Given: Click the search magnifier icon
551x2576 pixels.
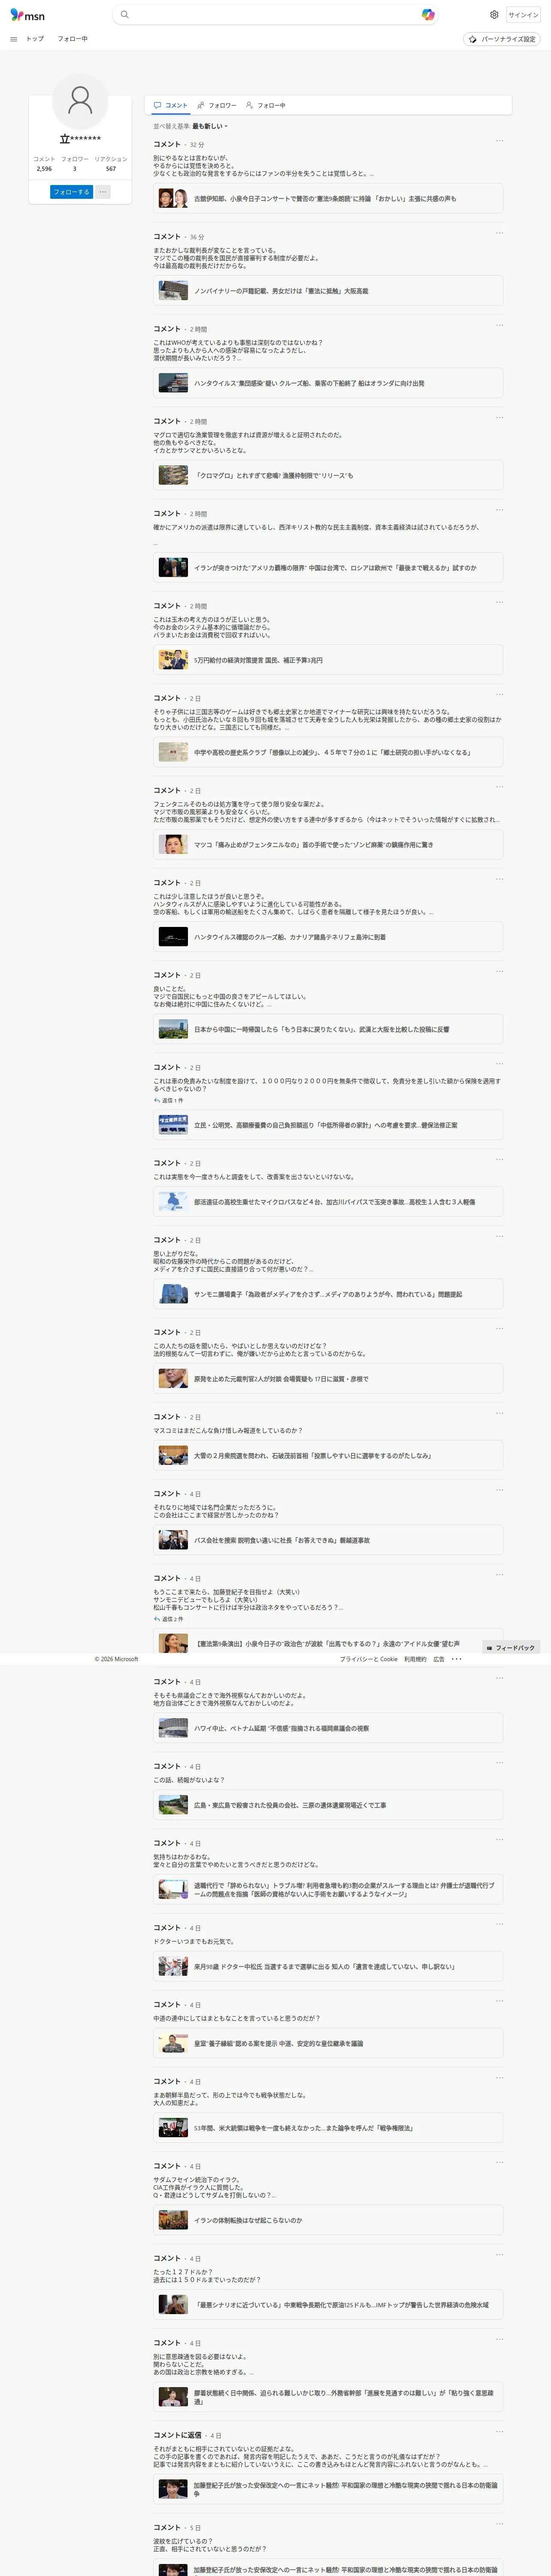Looking at the screenshot, I should point(124,15).
